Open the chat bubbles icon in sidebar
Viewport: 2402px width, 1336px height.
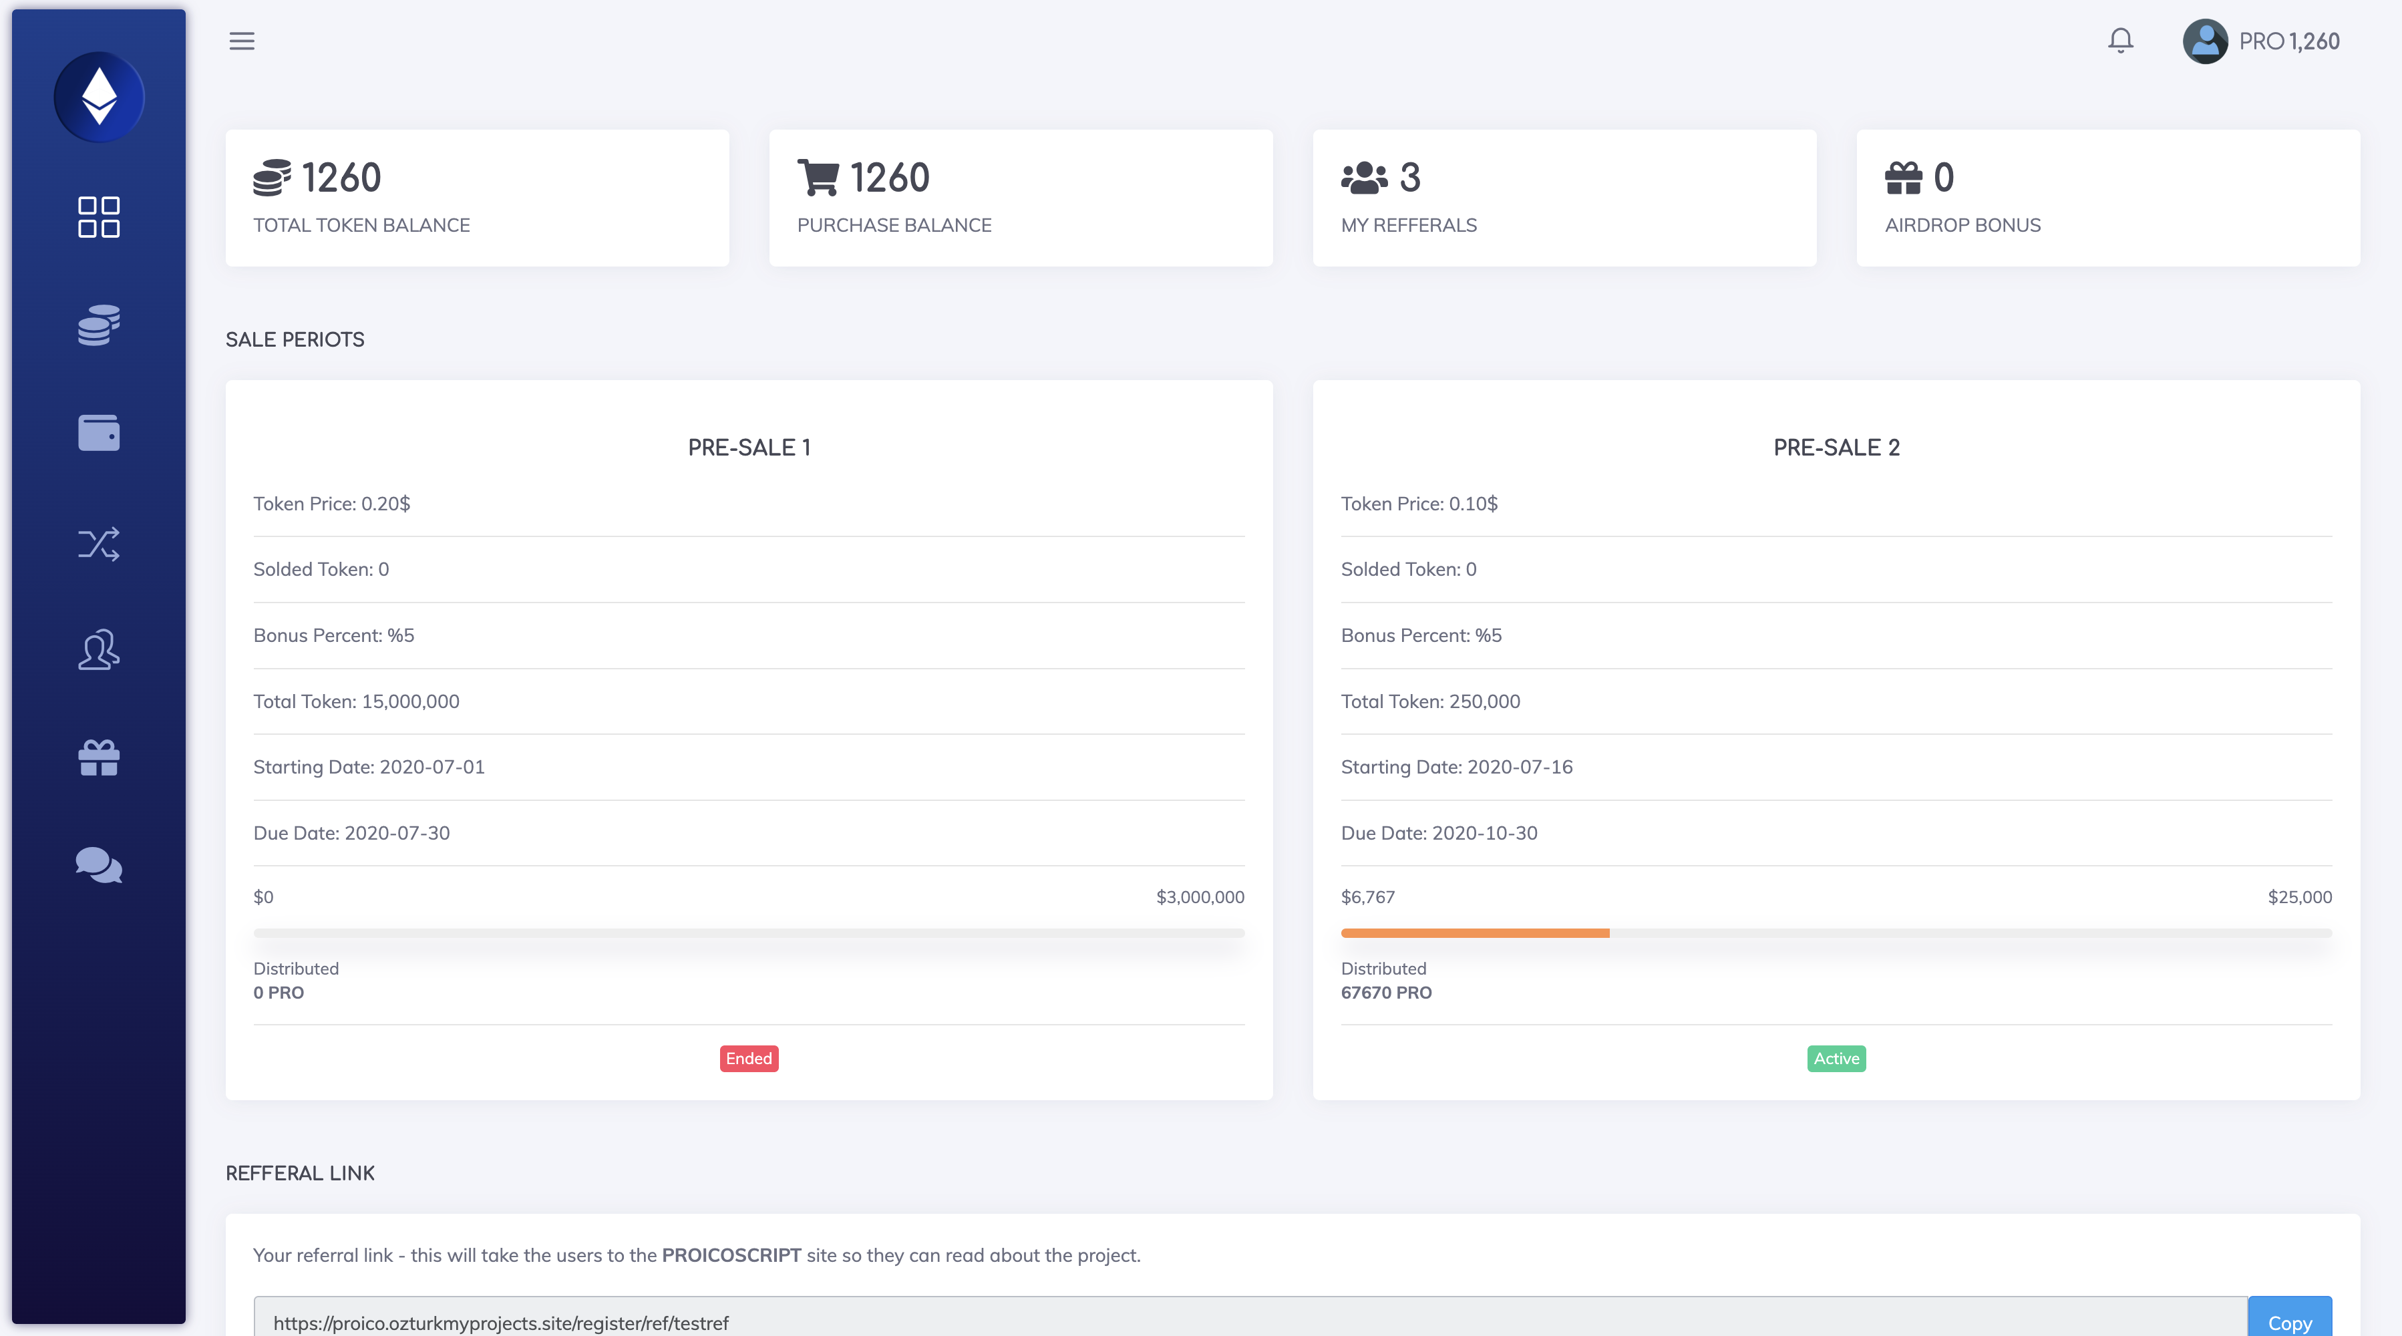click(x=99, y=865)
